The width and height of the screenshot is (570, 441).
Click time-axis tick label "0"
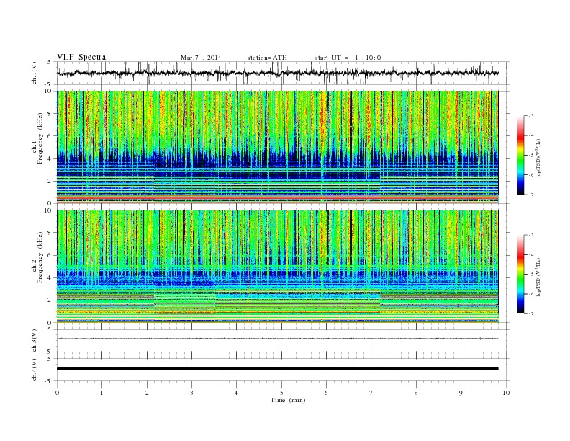coord(57,393)
